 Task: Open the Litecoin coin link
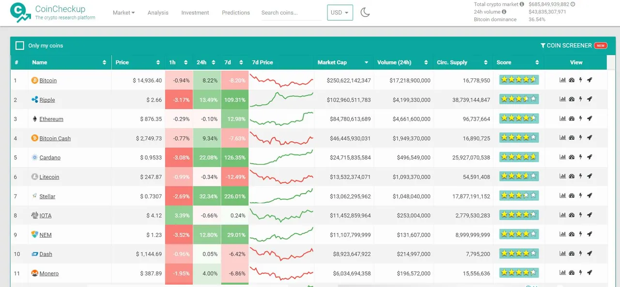coord(49,177)
